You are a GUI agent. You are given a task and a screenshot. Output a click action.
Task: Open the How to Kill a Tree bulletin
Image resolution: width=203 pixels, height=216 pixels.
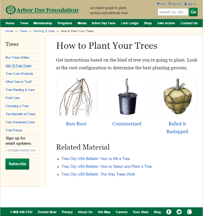(x=95, y=159)
